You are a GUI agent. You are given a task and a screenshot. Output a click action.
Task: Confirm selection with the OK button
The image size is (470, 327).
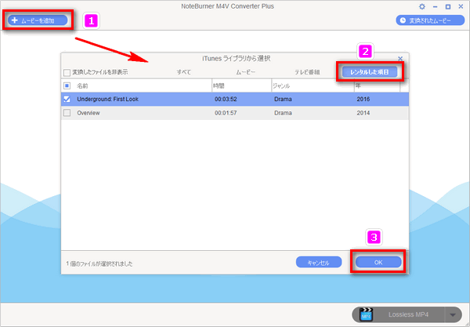(x=378, y=262)
